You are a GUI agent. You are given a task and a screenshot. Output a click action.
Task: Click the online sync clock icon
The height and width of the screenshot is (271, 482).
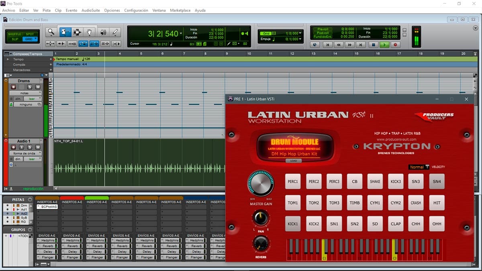(315, 45)
